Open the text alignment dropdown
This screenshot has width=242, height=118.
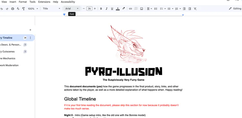pos(149,9)
